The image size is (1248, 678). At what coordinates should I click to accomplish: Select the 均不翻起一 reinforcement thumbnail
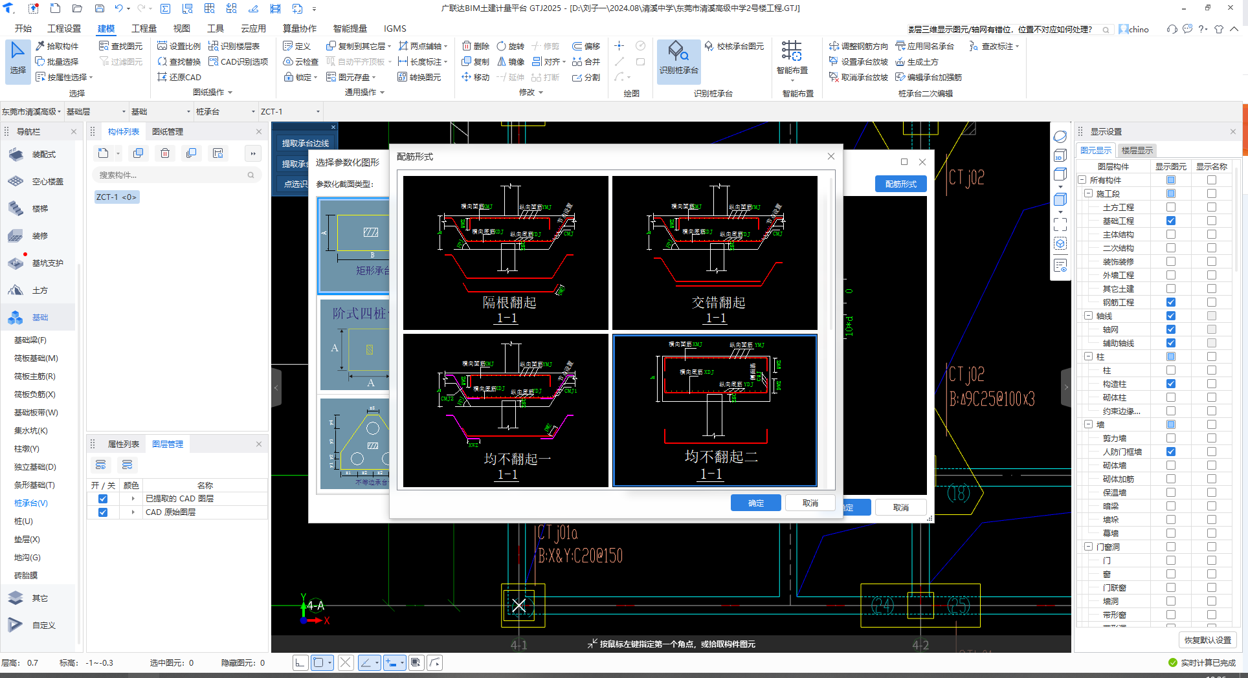pyautogui.click(x=506, y=410)
